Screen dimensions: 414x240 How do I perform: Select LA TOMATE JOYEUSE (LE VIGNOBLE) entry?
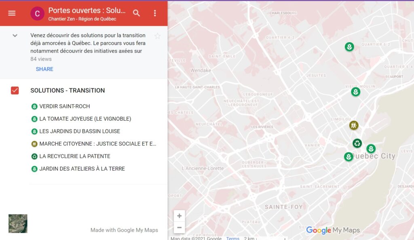pos(85,119)
